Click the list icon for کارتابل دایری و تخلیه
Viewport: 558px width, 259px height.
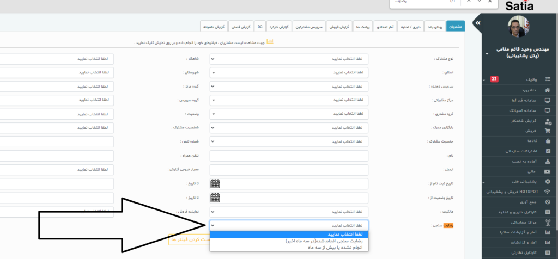[x=548, y=212]
